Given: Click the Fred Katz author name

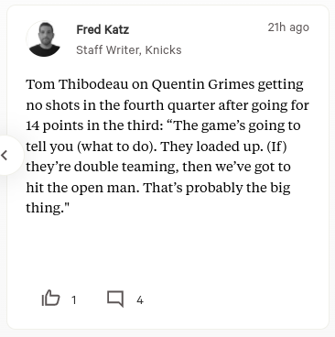Looking at the screenshot, I should pos(103,29).
